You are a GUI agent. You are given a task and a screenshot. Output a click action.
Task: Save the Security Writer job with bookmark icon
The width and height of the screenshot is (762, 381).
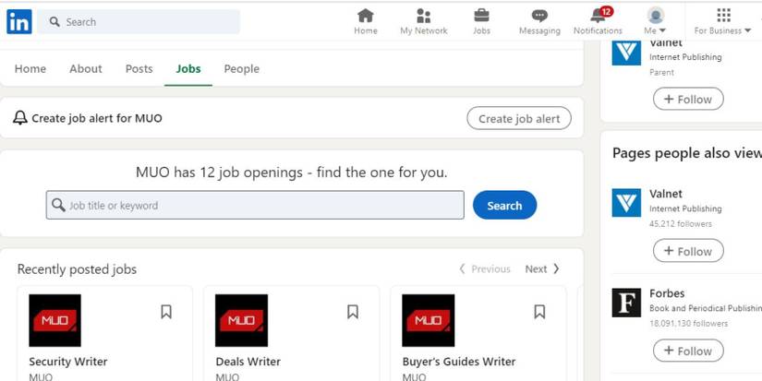click(x=166, y=312)
